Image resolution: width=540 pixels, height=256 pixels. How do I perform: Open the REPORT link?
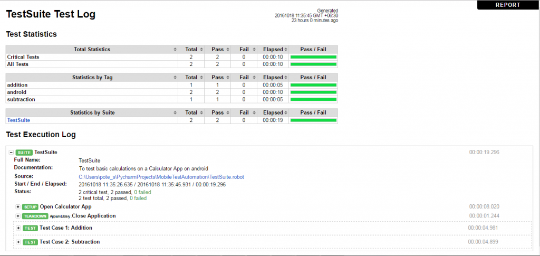coord(507,5)
